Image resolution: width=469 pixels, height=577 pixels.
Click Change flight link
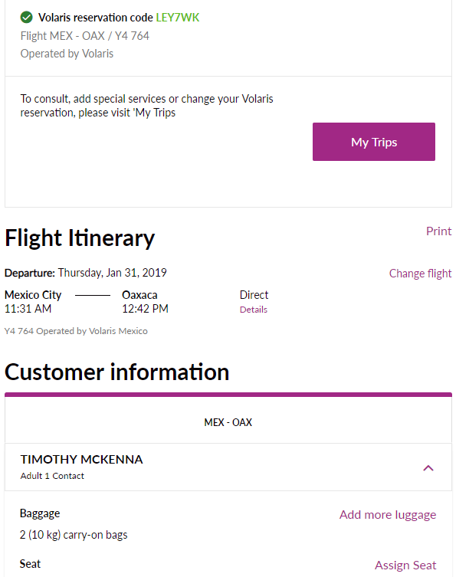coord(420,274)
